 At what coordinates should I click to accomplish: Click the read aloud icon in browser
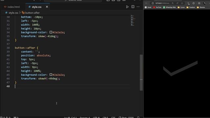[x=177, y=3]
